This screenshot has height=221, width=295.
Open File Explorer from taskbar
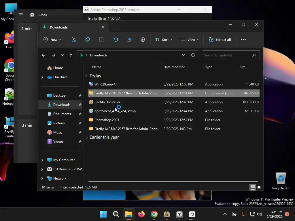[x=129, y=214]
